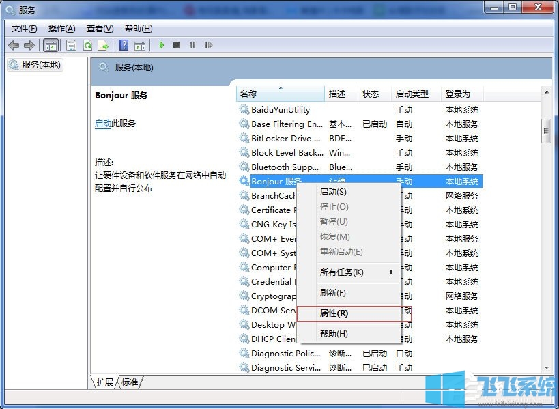Open the 操作(A) menu
559x409 pixels.
[62, 28]
